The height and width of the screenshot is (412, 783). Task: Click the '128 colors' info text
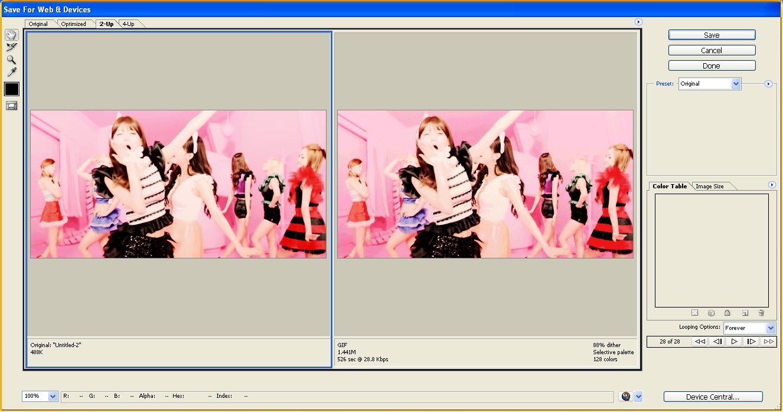tap(605, 359)
